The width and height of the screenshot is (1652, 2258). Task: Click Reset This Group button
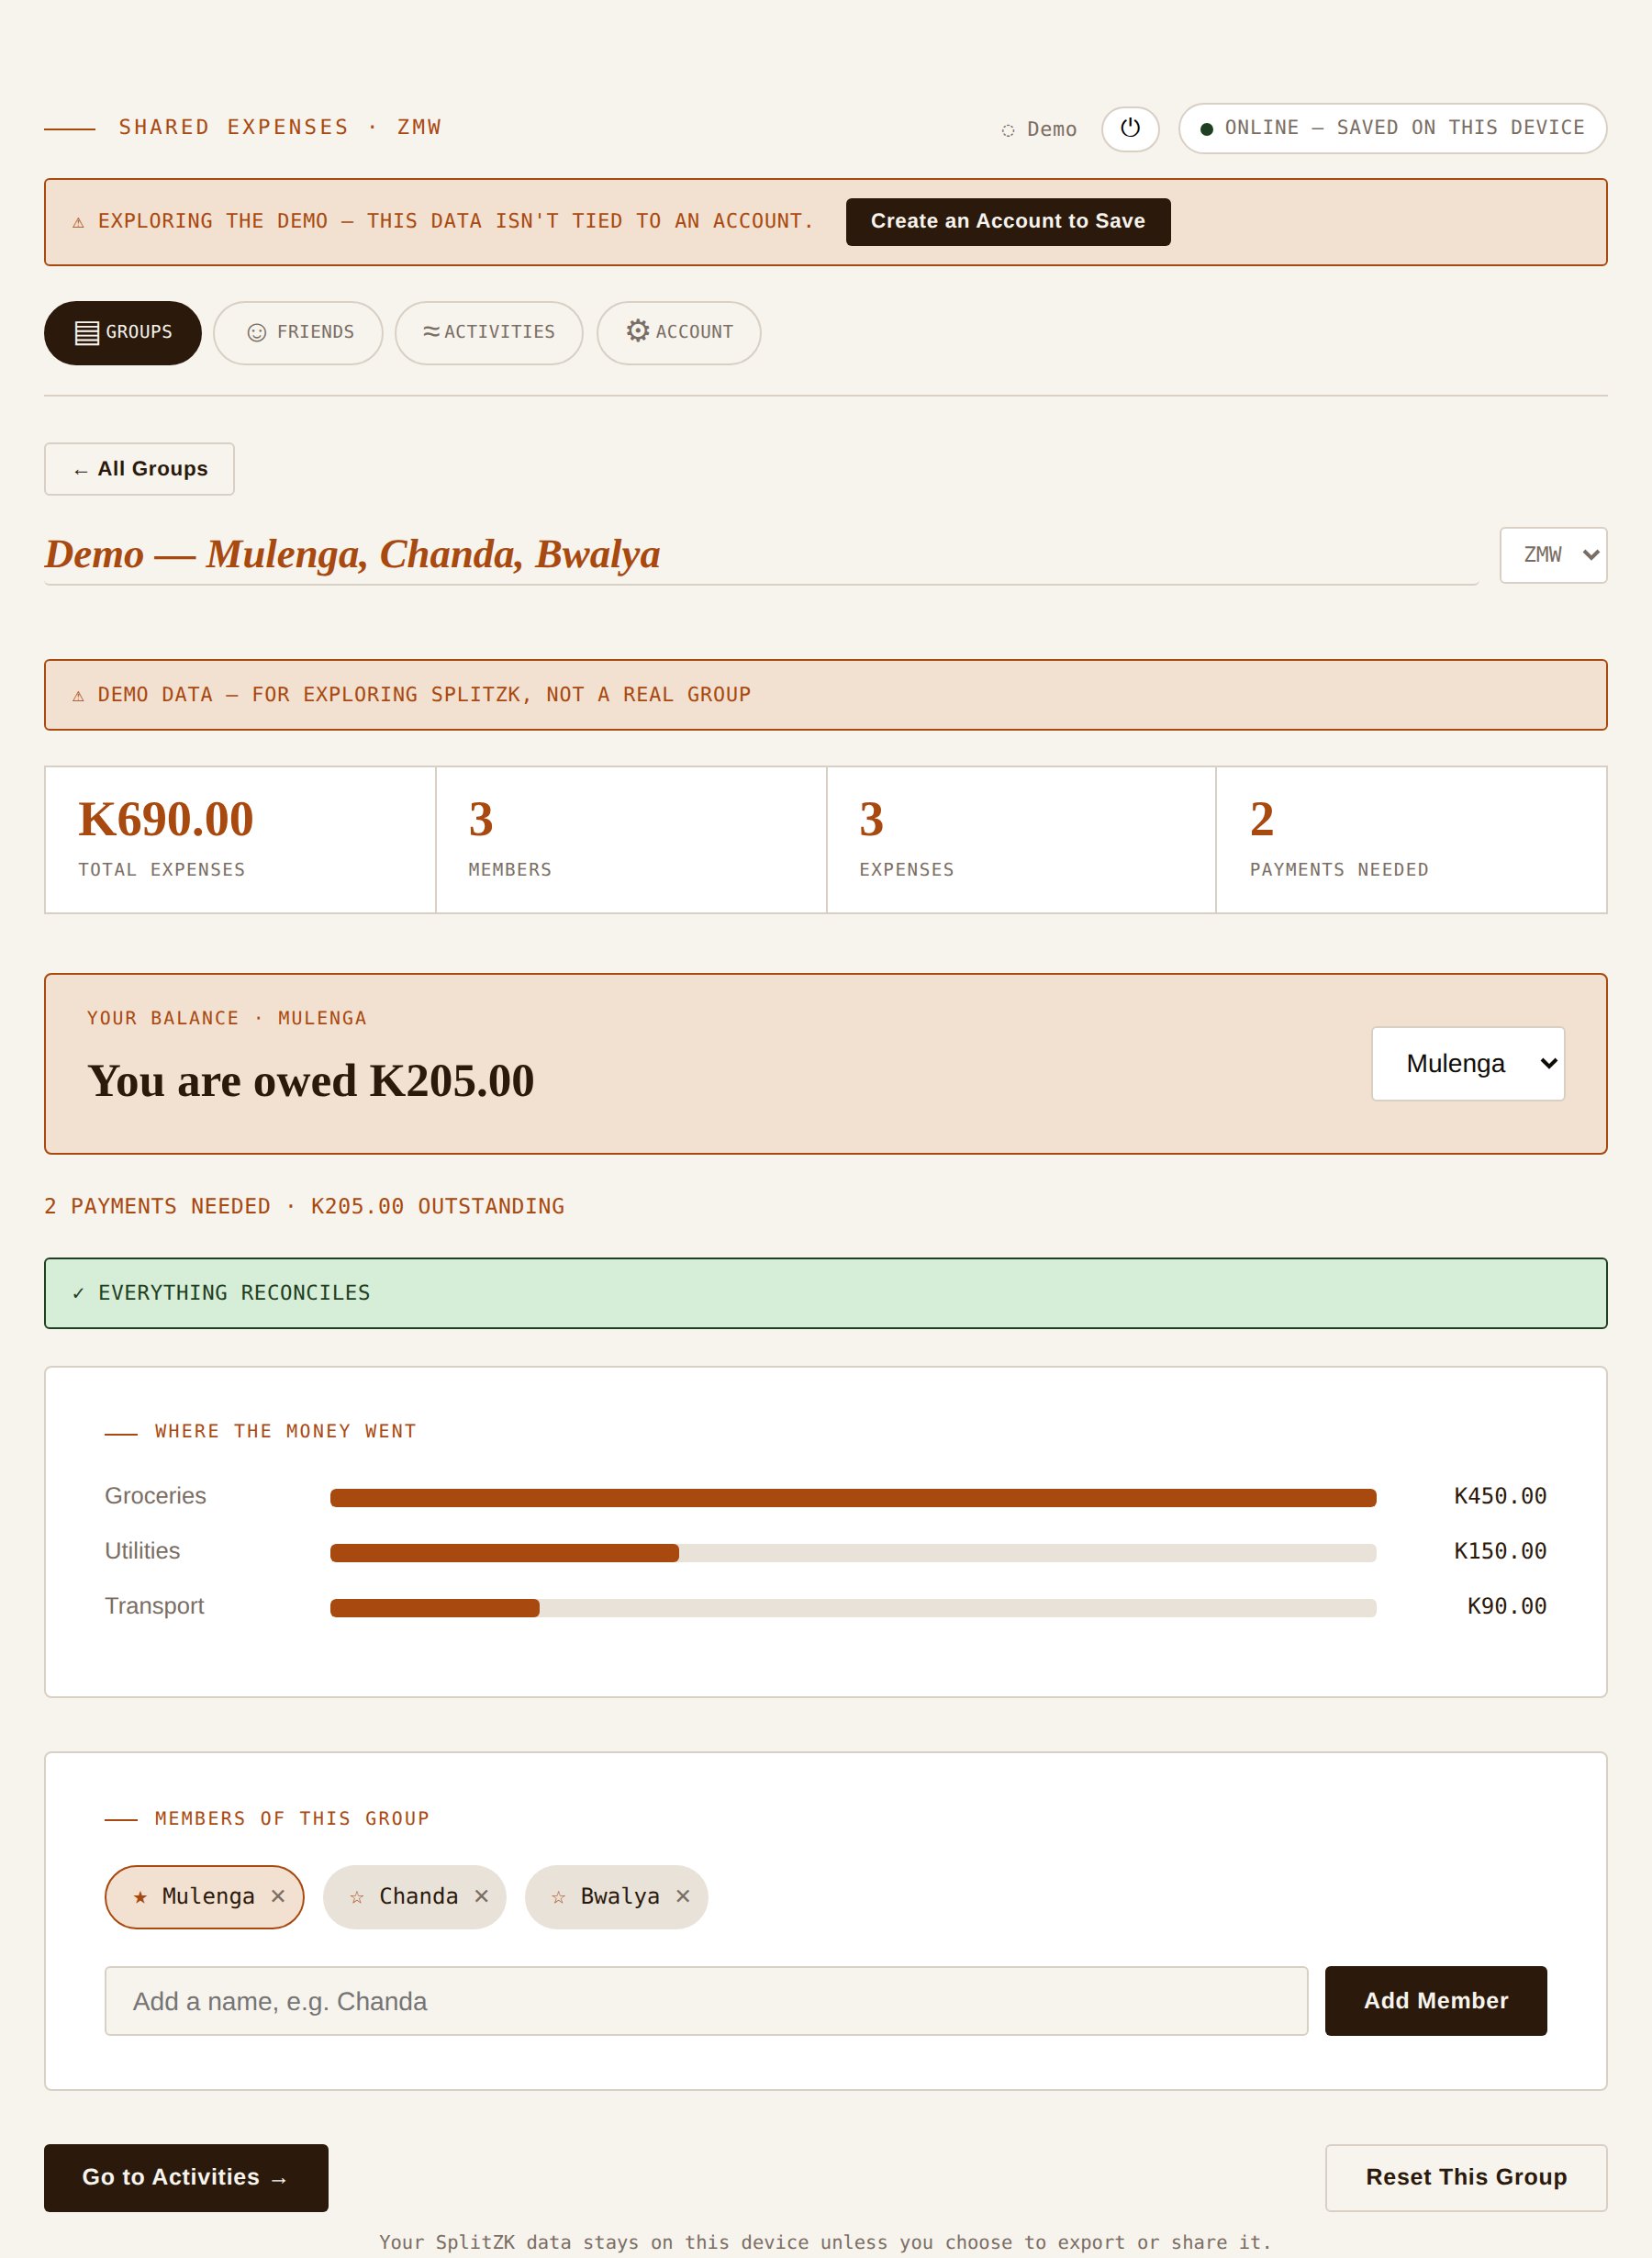point(1466,2178)
